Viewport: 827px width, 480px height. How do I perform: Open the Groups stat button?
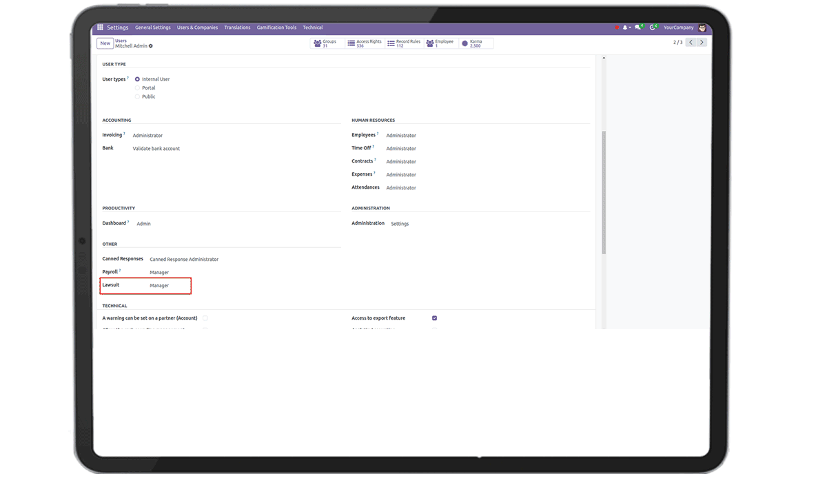[326, 43]
